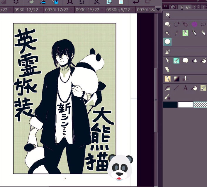This screenshot has width=207, height=187.
Task: Select the Gradient tool
Action: tap(177, 79)
